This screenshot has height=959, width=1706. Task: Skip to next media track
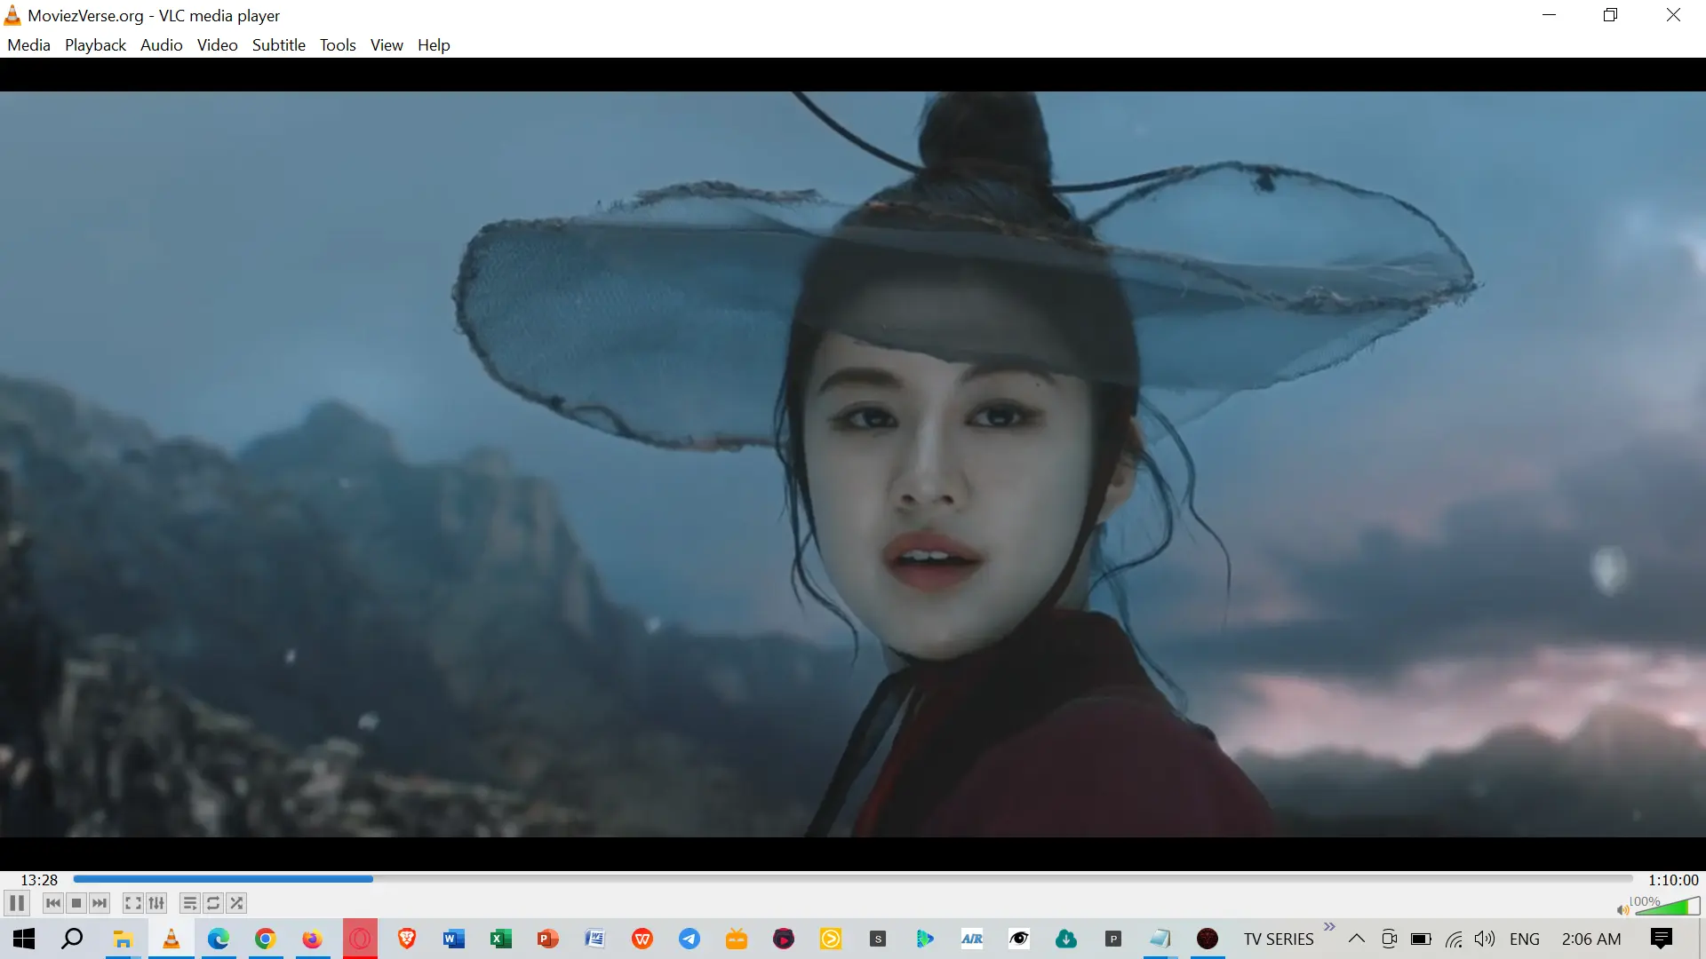(x=100, y=903)
